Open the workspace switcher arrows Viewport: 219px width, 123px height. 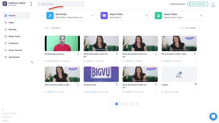click(x=31, y=4)
